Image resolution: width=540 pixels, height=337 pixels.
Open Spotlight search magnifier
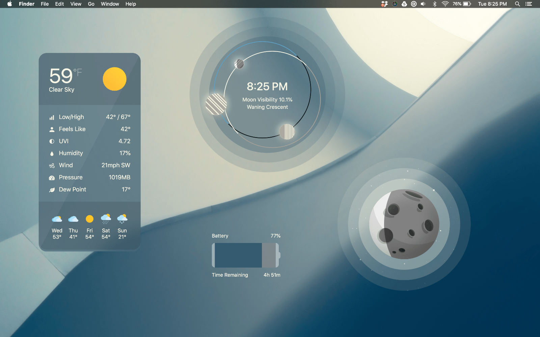click(x=517, y=4)
